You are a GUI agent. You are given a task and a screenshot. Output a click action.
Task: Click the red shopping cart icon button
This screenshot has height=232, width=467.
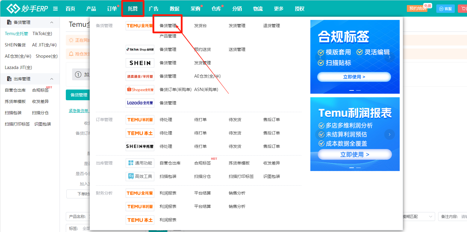463,9
